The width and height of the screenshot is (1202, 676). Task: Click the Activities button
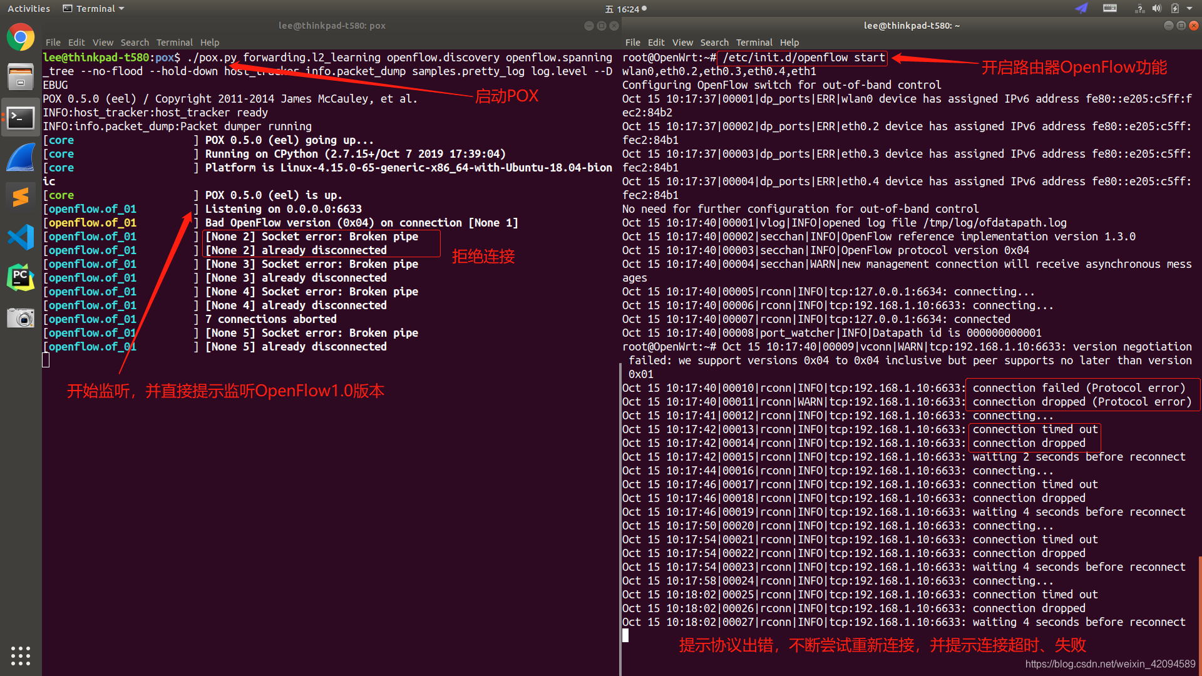[28, 8]
